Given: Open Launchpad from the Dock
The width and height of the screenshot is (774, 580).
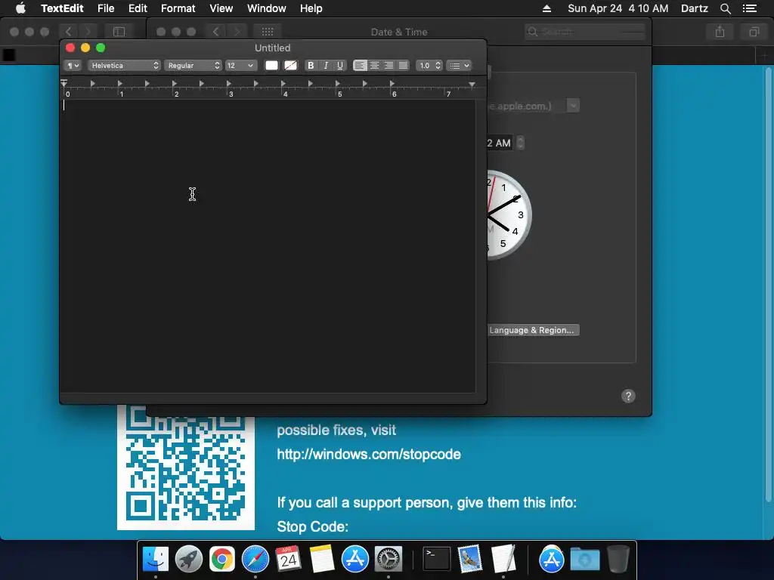Looking at the screenshot, I should [x=188, y=560].
